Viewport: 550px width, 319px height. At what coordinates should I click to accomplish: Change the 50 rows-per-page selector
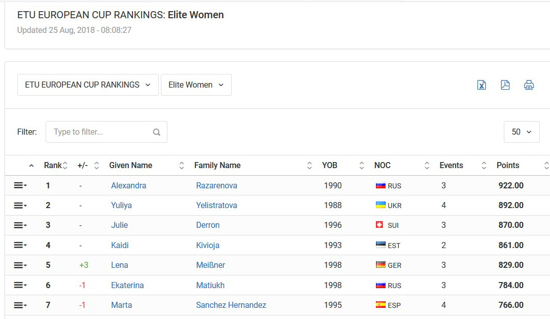pyautogui.click(x=522, y=132)
